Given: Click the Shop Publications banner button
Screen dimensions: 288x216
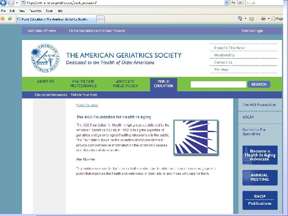Looking at the screenshot, I should 260,200.
